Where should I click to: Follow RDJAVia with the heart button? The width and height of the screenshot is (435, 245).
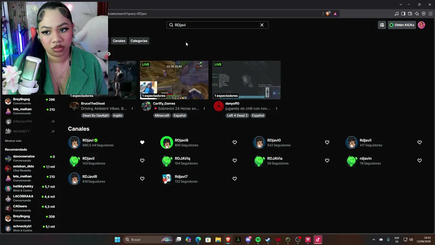(327, 161)
